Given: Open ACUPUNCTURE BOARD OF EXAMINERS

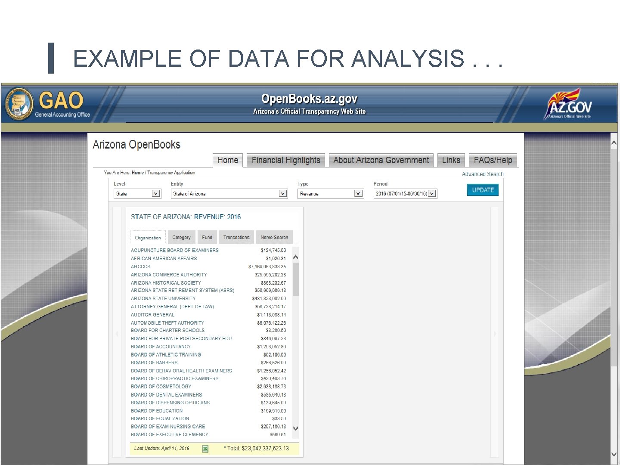Looking at the screenshot, I should [x=175, y=251].
